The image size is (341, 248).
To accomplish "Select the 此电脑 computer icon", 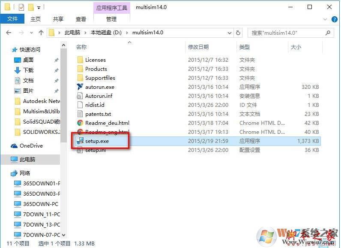I will [14, 159].
